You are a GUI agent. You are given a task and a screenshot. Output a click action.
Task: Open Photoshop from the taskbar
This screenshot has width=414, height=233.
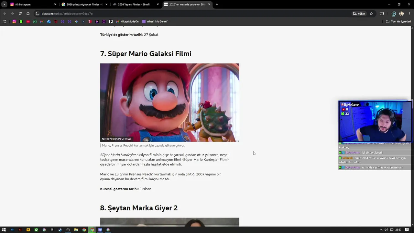[x=12, y=230]
